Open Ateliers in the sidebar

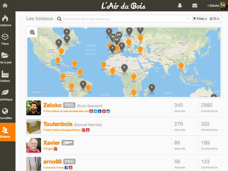tap(5, 76)
